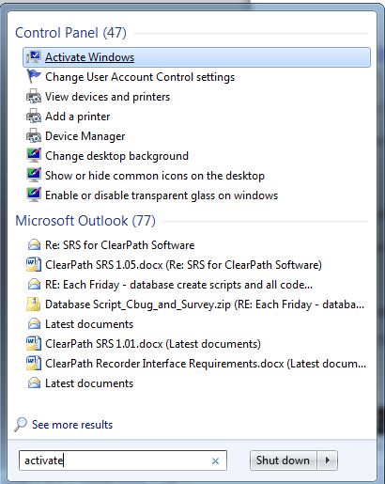Open Change User Account Control settings
Image resolution: width=385 pixels, height=484 pixels.
tap(140, 77)
